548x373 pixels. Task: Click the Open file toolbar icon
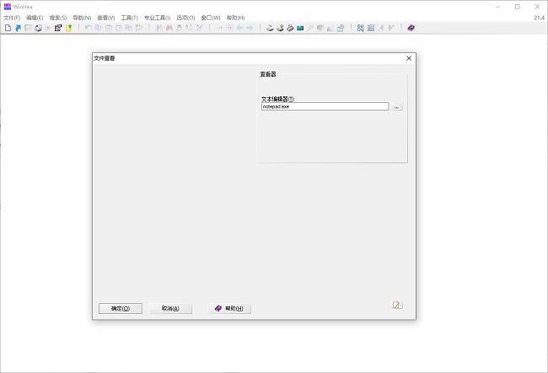(x=18, y=28)
